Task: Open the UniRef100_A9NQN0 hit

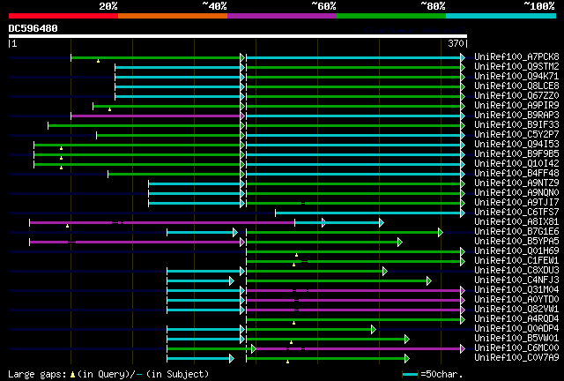Action: (x=516, y=193)
